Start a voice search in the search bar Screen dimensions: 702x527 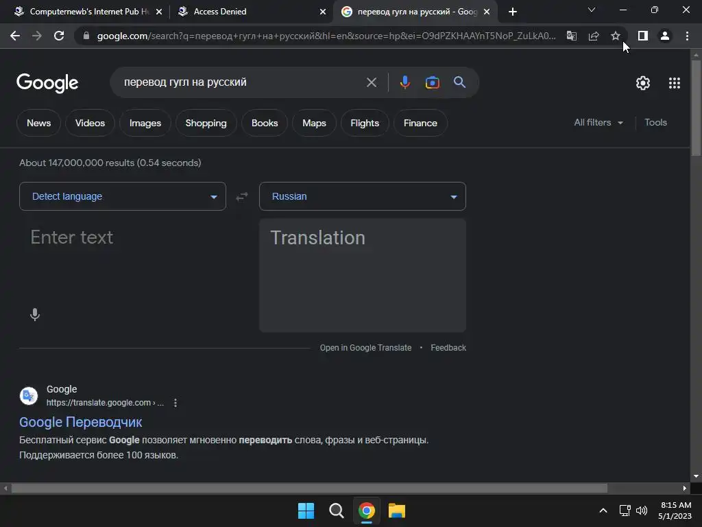coord(404,82)
